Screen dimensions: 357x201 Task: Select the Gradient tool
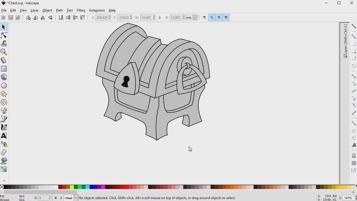click(x=4, y=169)
